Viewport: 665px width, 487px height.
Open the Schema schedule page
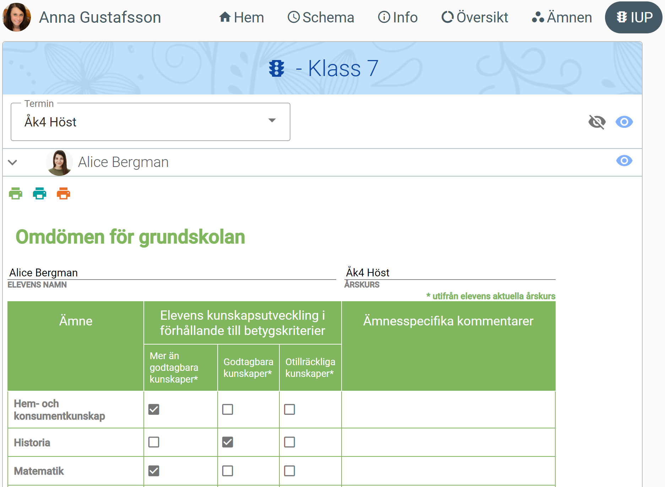[321, 17]
